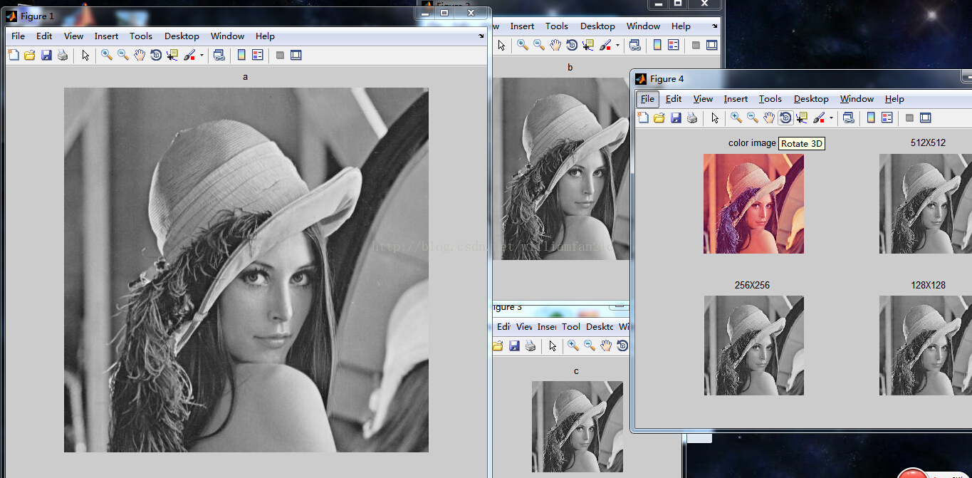Insert Colorbar icon in Figure 1 toolbar
The width and height of the screenshot is (972, 478).
click(241, 55)
